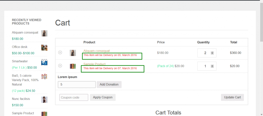Click Aliquam consequat cart item thumbnail
263x116 pixels.
(73, 53)
